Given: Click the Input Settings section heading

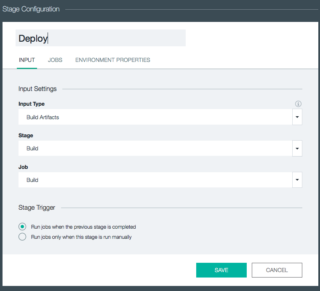Looking at the screenshot, I should [37, 89].
